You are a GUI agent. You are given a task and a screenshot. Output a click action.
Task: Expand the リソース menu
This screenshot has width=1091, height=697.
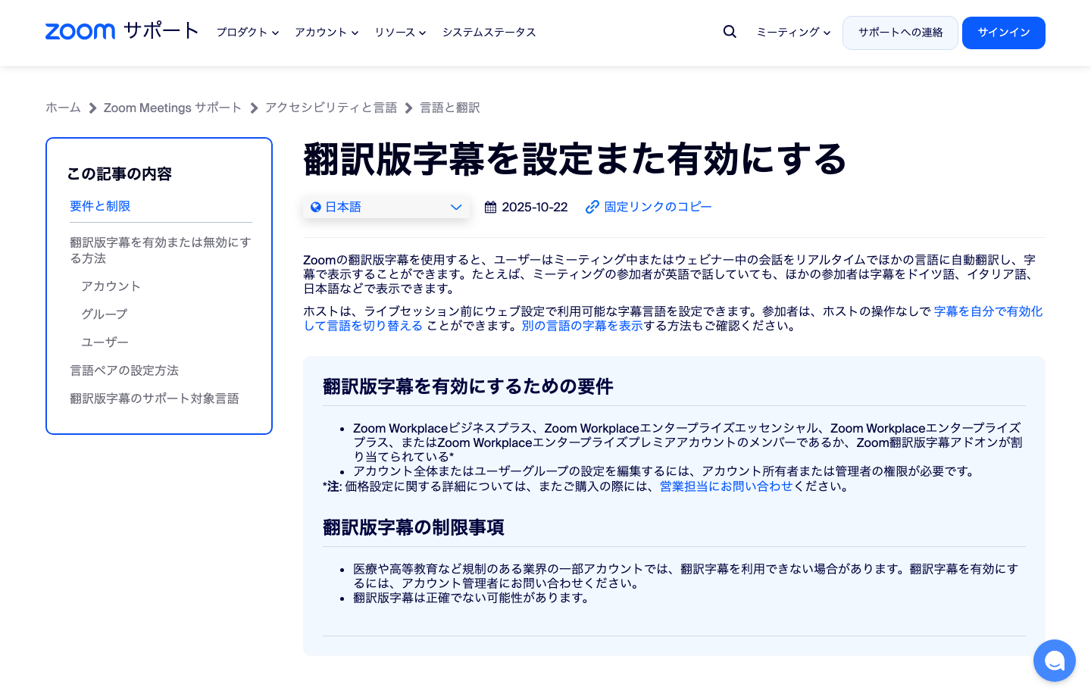tap(400, 33)
